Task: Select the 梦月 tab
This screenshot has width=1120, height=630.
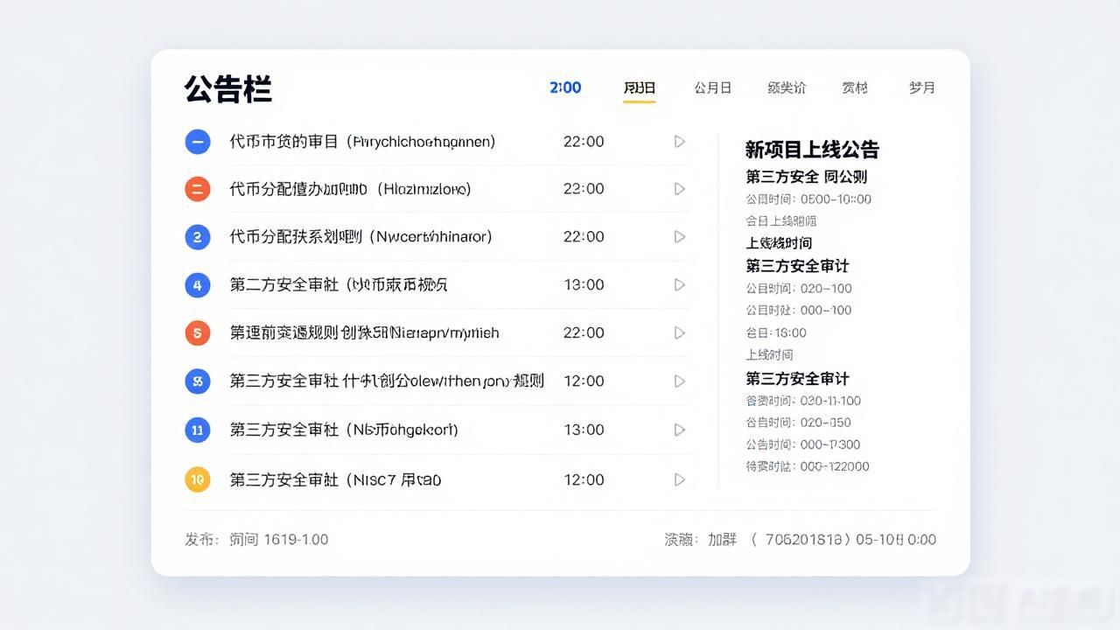Action: coord(922,87)
